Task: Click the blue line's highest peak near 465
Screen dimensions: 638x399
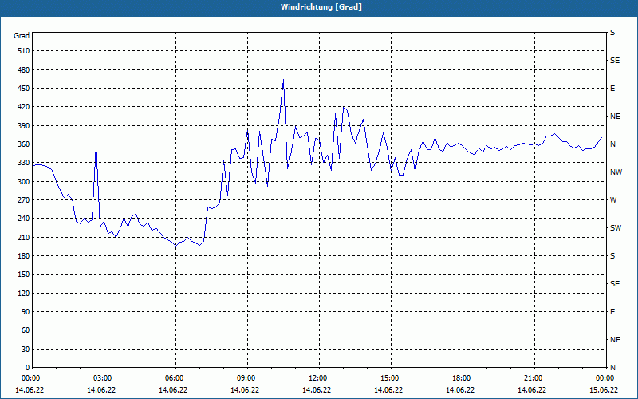Action: click(x=284, y=80)
